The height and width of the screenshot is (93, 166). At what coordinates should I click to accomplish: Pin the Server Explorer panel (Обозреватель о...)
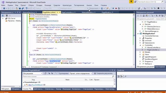[x=18, y=12]
